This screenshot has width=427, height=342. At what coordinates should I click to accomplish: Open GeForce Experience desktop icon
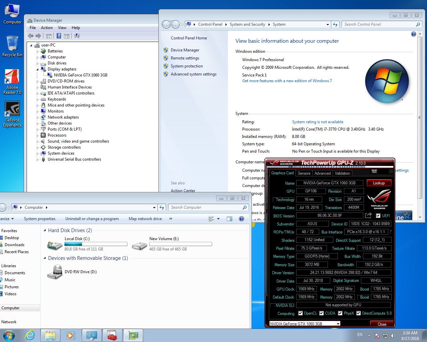pos(12,114)
